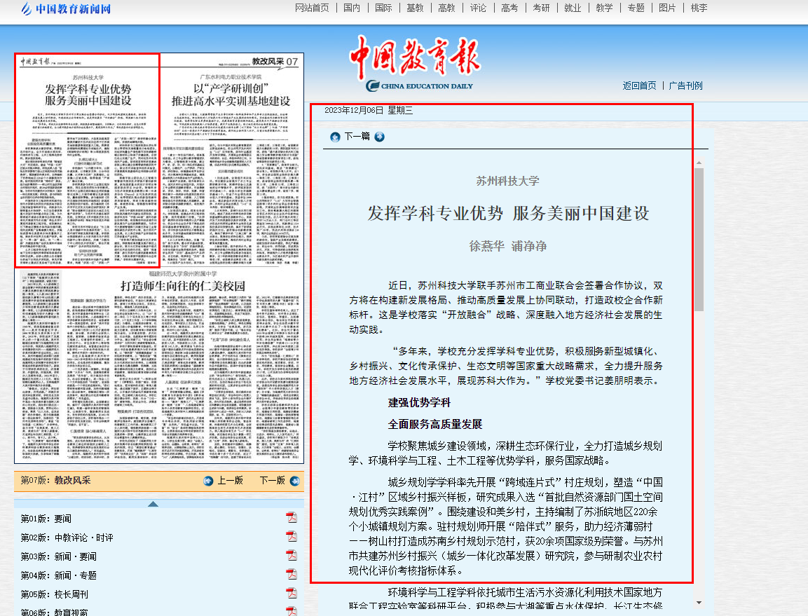Click the 返回首页 link
Image resolution: width=808 pixels, height=616 pixels.
point(639,85)
